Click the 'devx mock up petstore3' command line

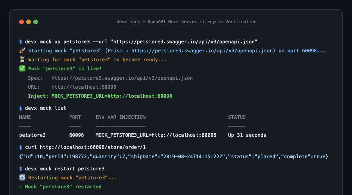click(x=141, y=42)
